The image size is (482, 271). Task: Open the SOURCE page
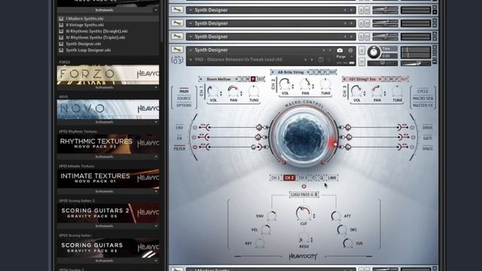click(x=184, y=99)
